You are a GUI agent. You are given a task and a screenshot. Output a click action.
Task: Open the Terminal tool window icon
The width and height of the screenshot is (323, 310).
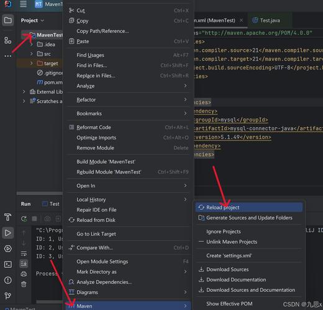(8, 264)
